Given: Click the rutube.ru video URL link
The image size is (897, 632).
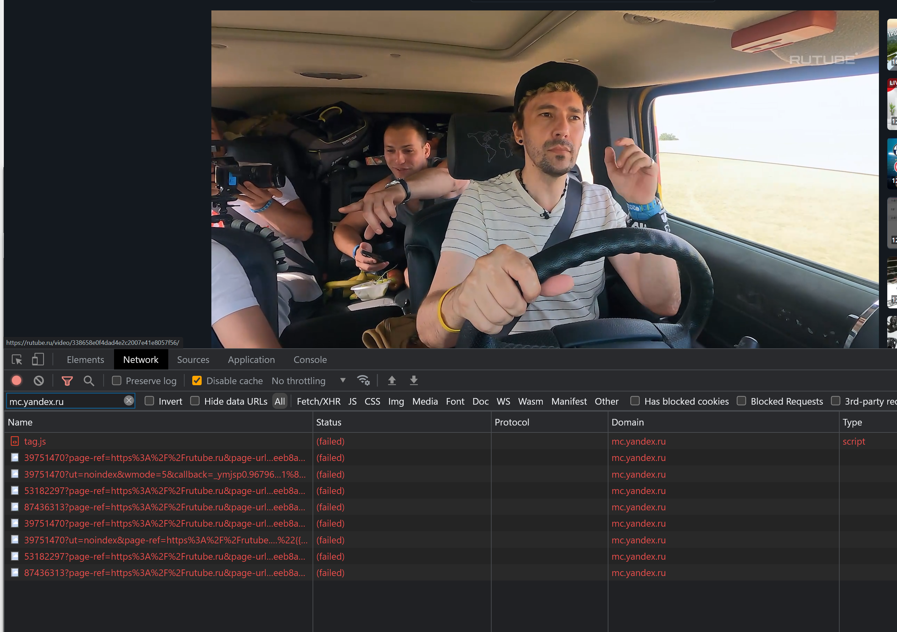Looking at the screenshot, I should click(x=92, y=342).
